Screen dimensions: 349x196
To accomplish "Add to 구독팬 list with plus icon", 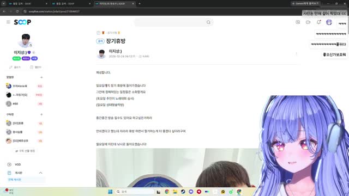I will 41,114.
